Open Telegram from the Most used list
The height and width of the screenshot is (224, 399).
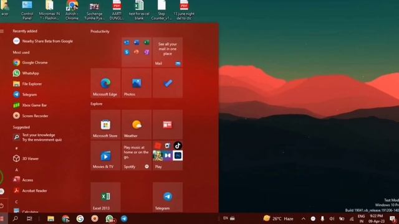(25, 95)
